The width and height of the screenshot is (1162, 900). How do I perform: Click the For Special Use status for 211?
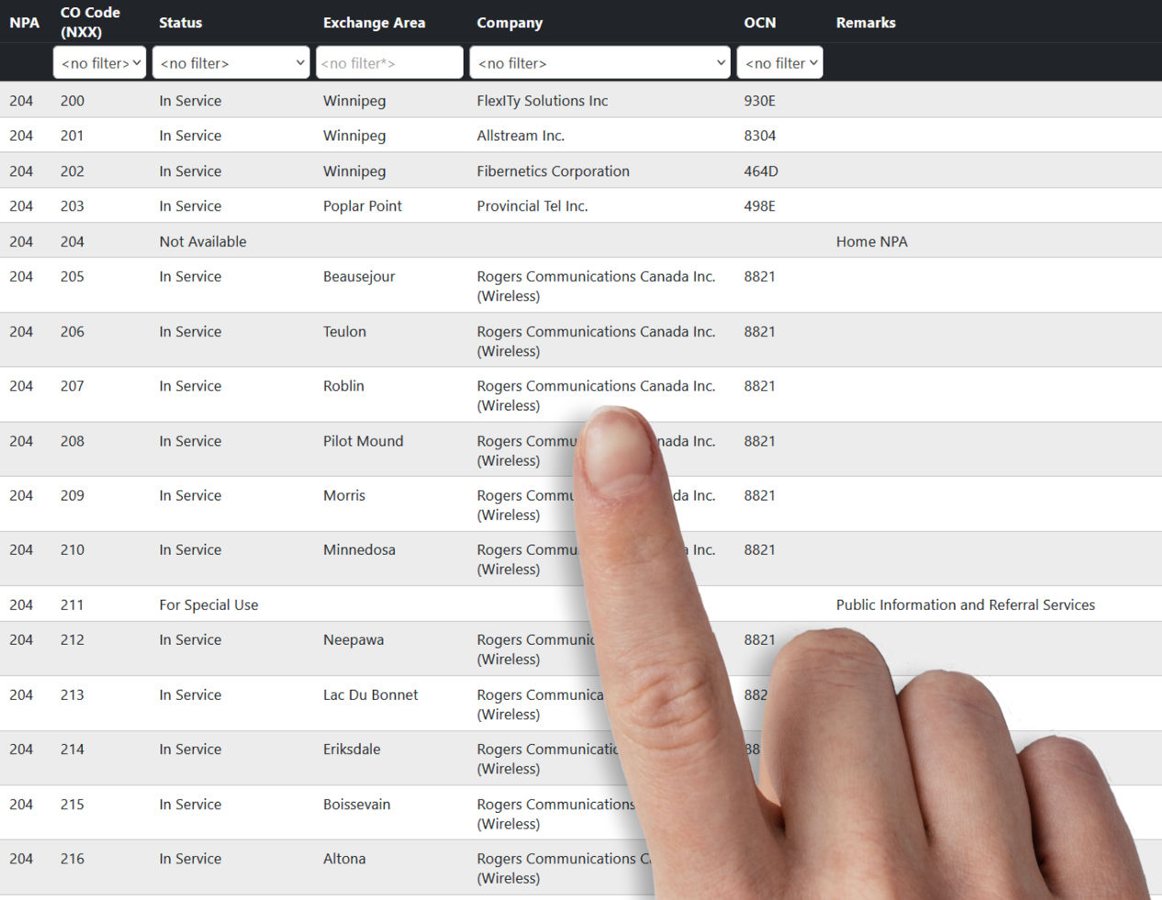click(x=208, y=604)
